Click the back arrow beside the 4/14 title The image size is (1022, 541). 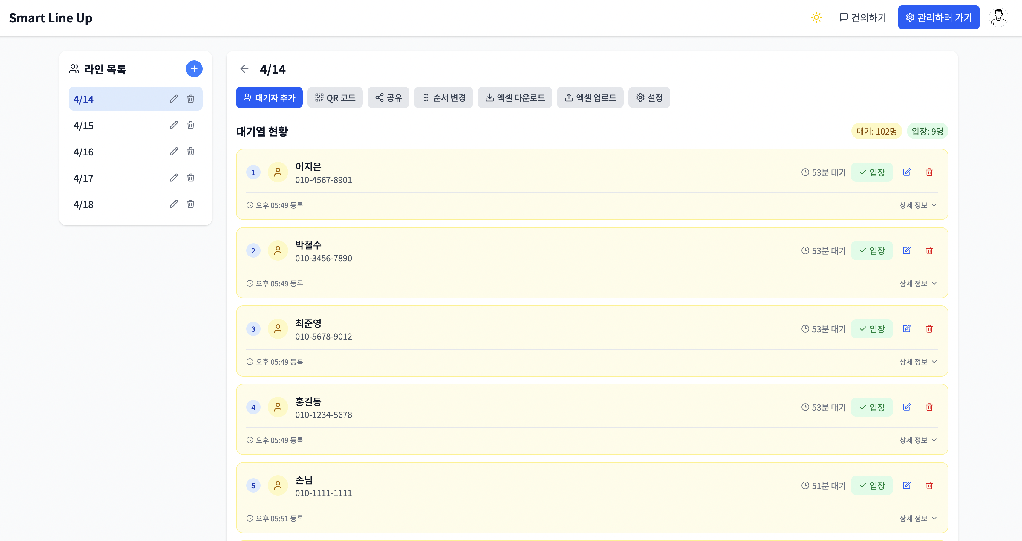click(244, 69)
